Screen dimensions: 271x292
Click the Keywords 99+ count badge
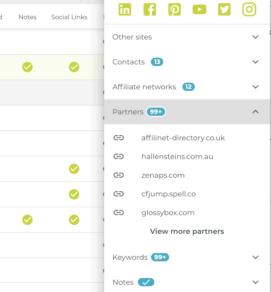tap(160, 257)
